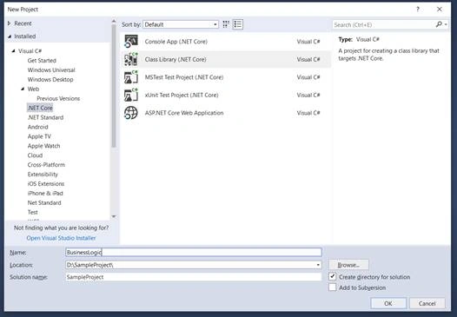Select the Cloud category
Screen dimensions: 457x317
click(35, 155)
